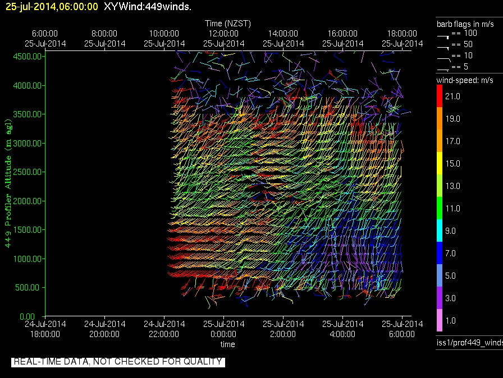Click the 0.00 altitude tick label
503x378 pixels.
pyautogui.click(x=28, y=316)
